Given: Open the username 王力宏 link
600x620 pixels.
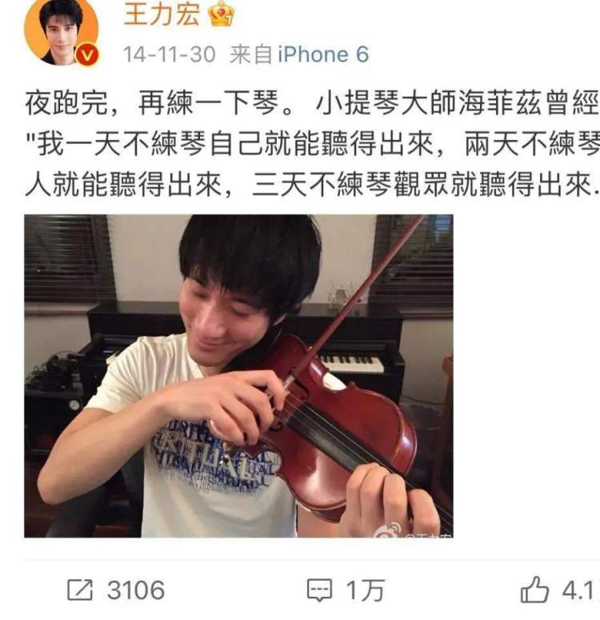Looking at the screenshot, I should [162, 15].
